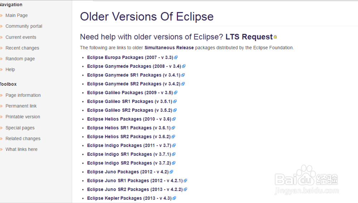Click external-link icon after Juno SR2 Packages
This screenshot has width=358, height=203.
click(x=185, y=189)
